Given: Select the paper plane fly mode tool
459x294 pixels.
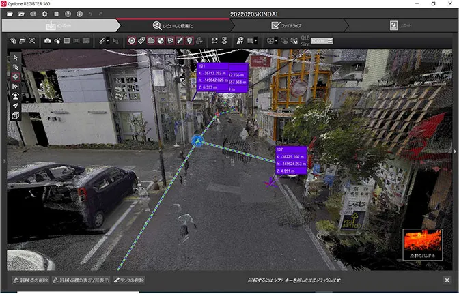Looking at the screenshot, I should (16, 106).
